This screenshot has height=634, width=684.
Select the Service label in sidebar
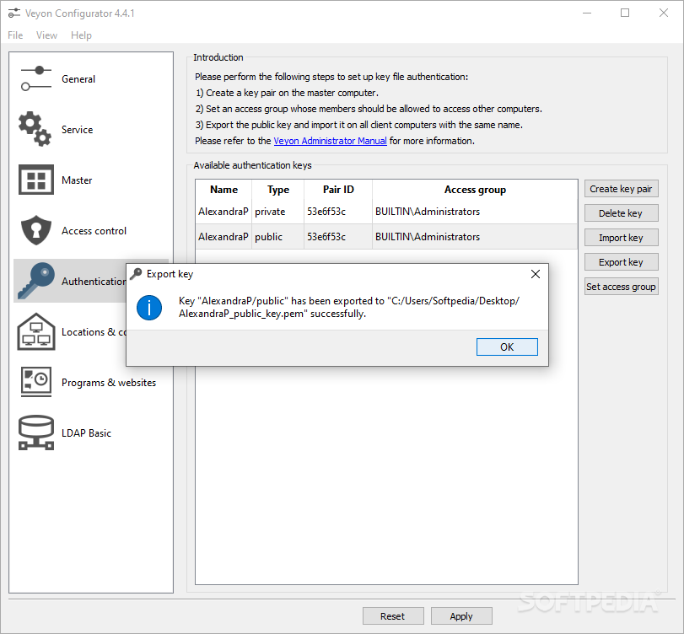78,130
